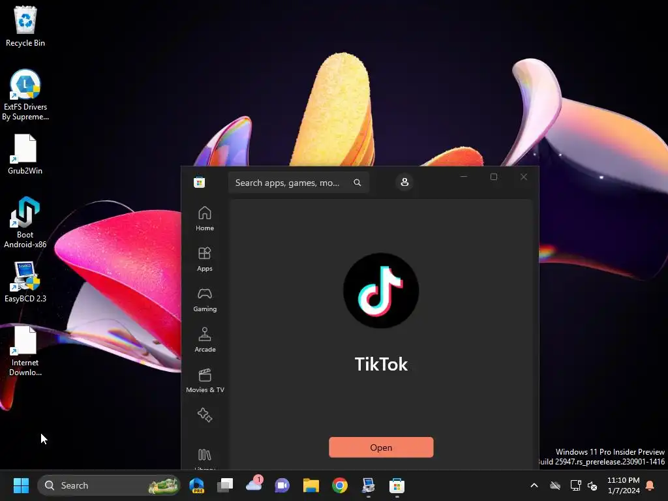Click the taskbar Search box
Screen dimensions: 668x501
[x=109, y=485]
